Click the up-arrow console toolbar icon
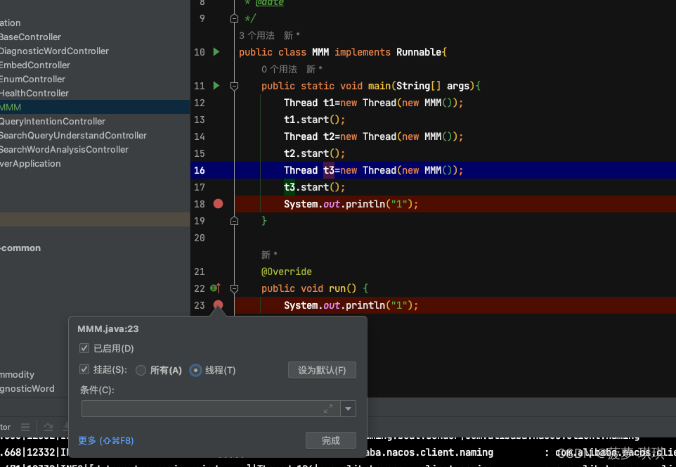676x467 pixels. click(x=48, y=427)
